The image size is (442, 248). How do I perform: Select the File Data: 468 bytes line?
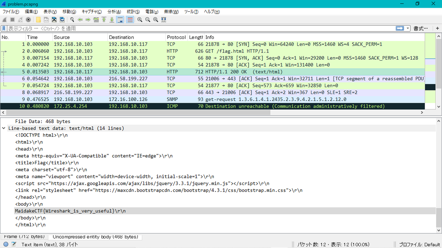point(43,121)
